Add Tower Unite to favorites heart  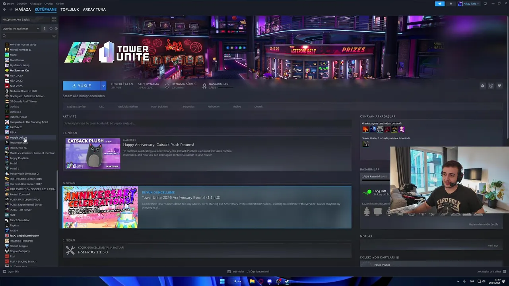tap(499, 86)
